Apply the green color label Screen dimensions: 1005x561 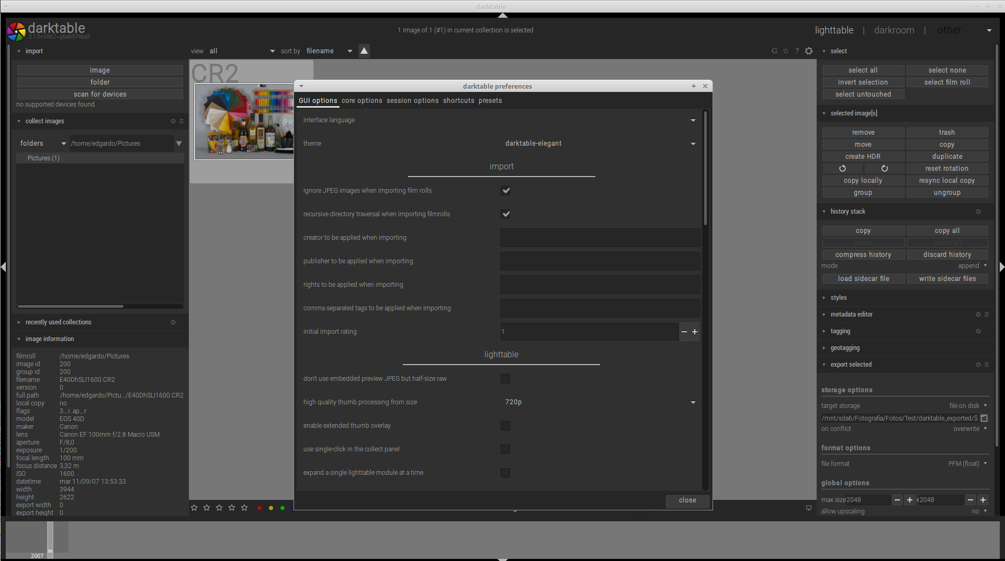(x=283, y=508)
